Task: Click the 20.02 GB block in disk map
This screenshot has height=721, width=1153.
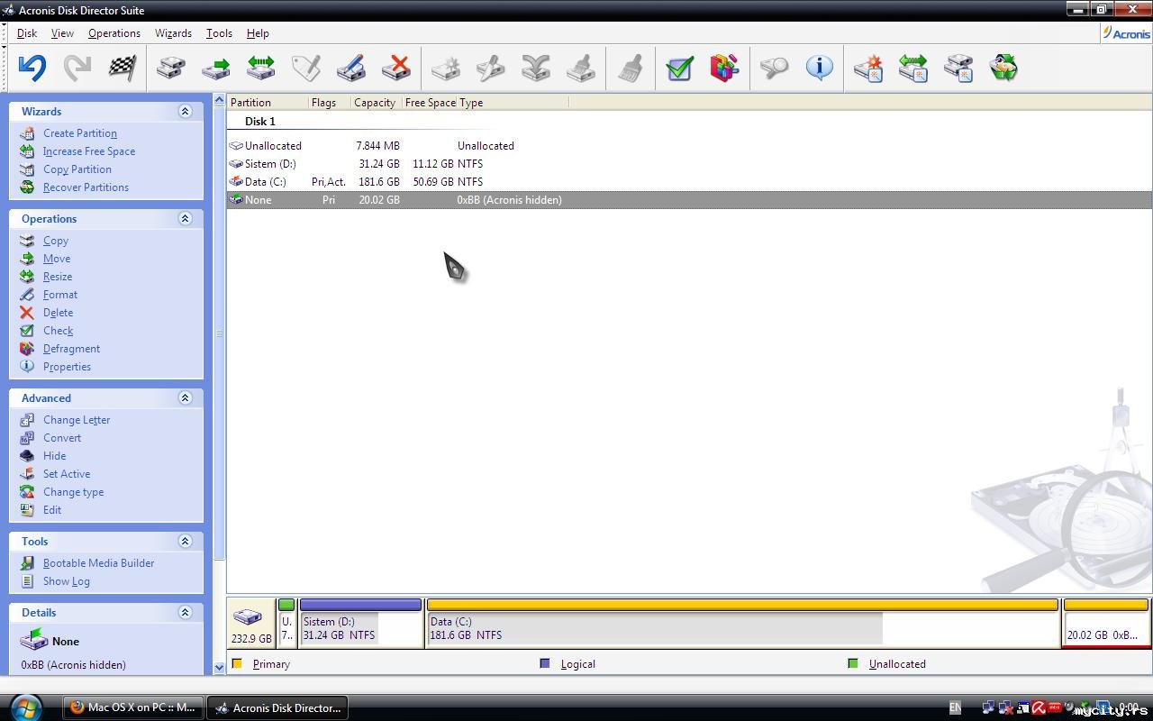Action: click(x=1106, y=623)
